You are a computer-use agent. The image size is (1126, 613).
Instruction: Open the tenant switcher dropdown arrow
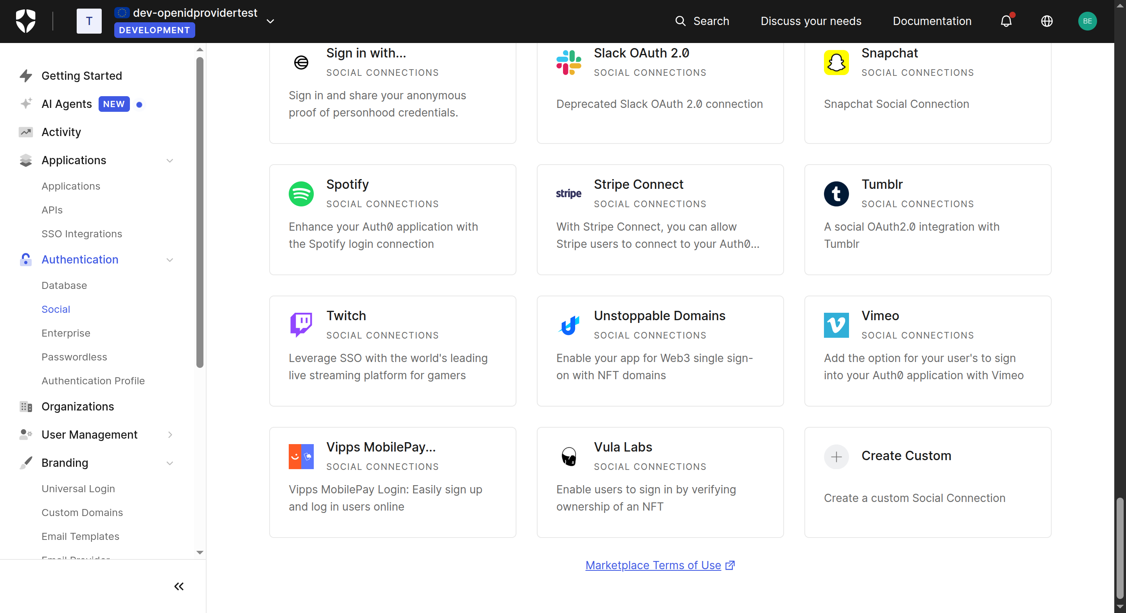tap(270, 21)
